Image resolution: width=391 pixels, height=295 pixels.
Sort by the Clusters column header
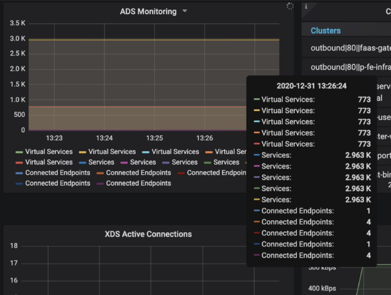pos(326,31)
